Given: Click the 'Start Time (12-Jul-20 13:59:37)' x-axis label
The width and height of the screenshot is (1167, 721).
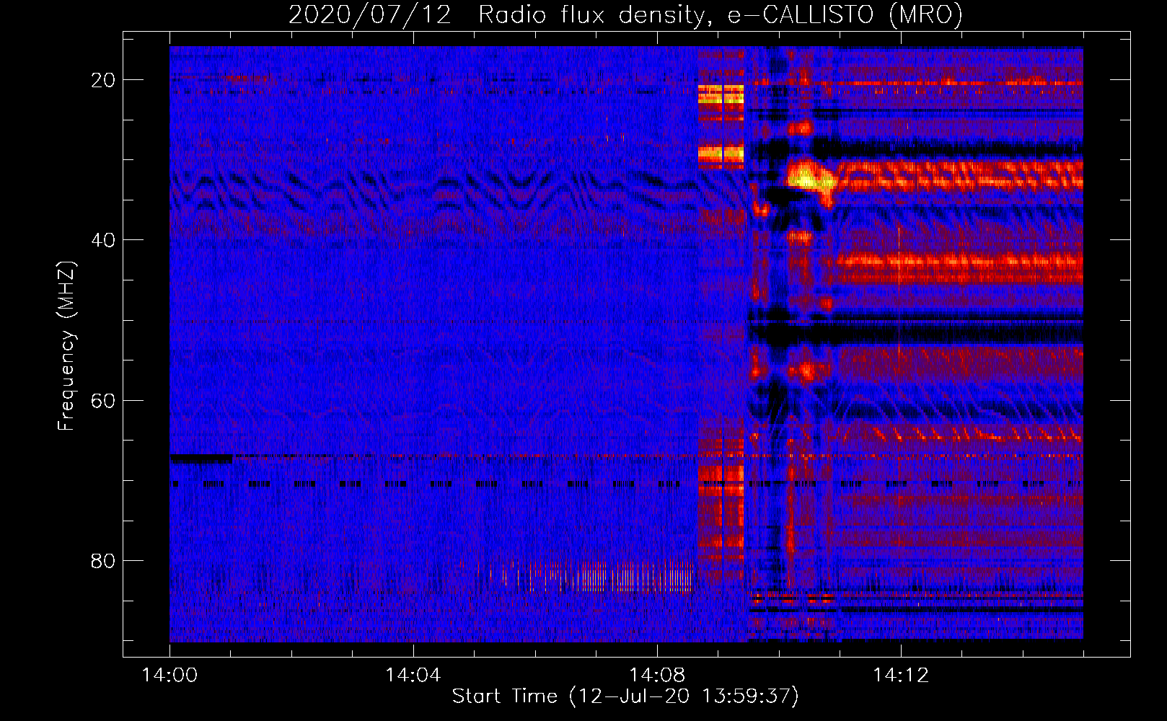Looking at the screenshot, I should tap(625, 696).
